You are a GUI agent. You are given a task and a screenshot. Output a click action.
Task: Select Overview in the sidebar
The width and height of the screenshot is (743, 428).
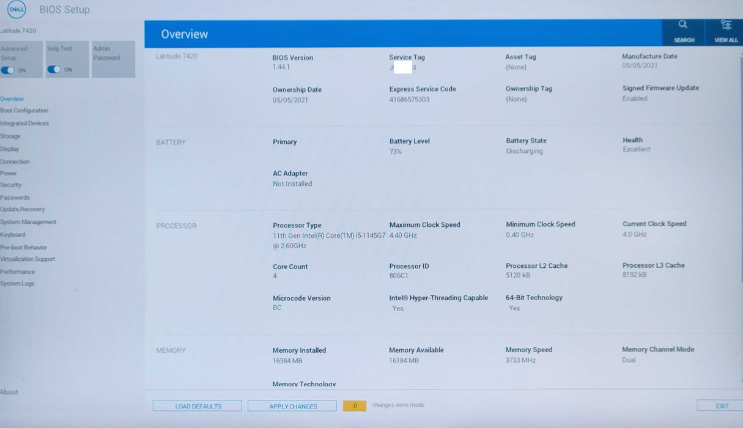coord(12,98)
